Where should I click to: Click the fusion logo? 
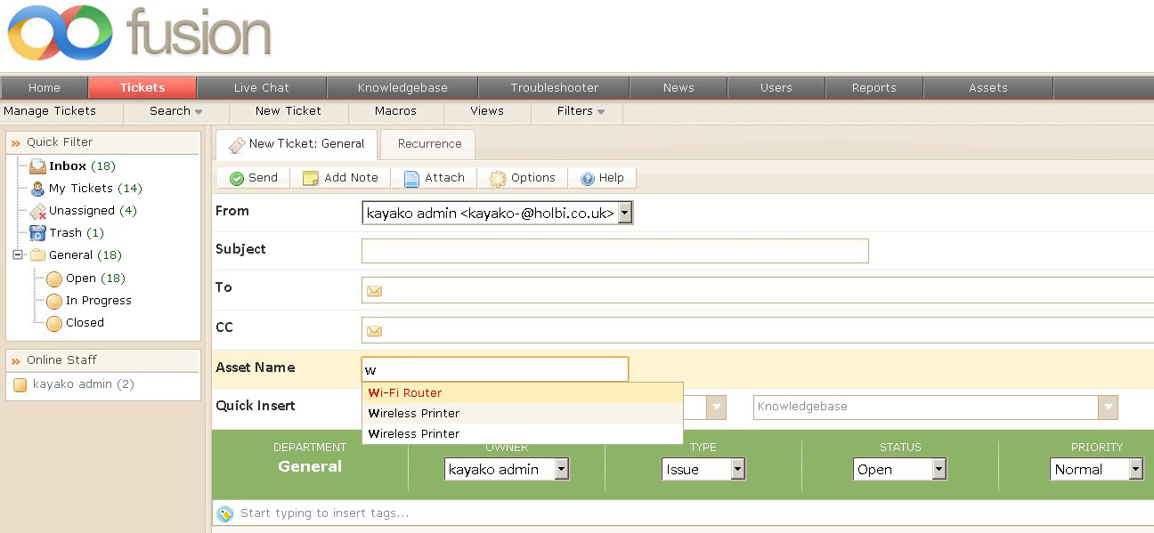click(139, 34)
